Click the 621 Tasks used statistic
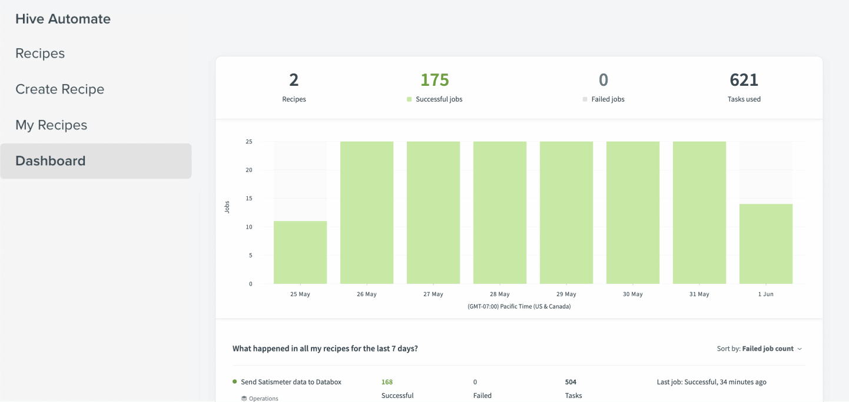The height and width of the screenshot is (402, 849). pyautogui.click(x=744, y=80)
